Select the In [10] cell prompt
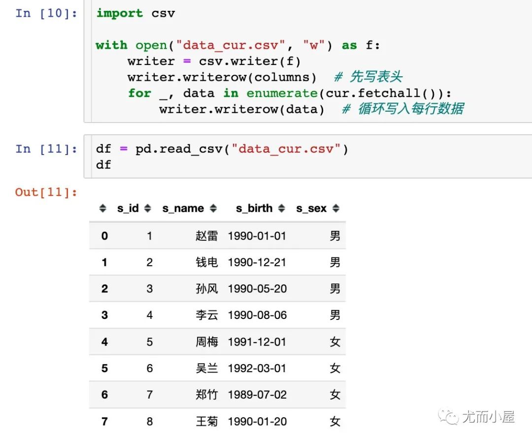The width and height of the screenshot is (532, 440). (x=46, y=13)
